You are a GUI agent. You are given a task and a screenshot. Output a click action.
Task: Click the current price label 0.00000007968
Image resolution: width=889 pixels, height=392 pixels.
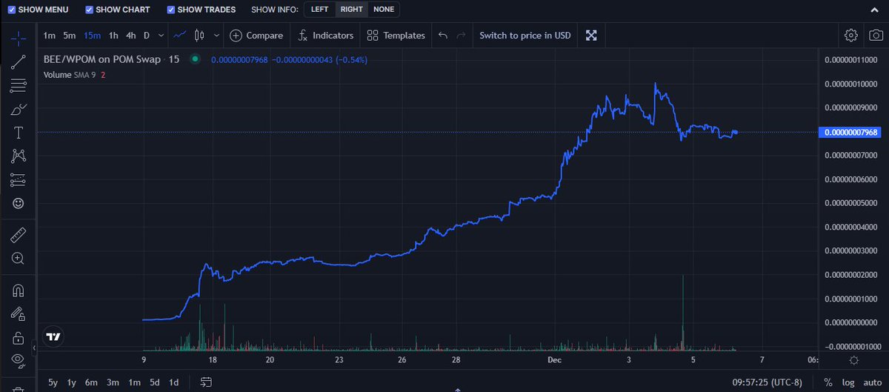coord(849,132)
